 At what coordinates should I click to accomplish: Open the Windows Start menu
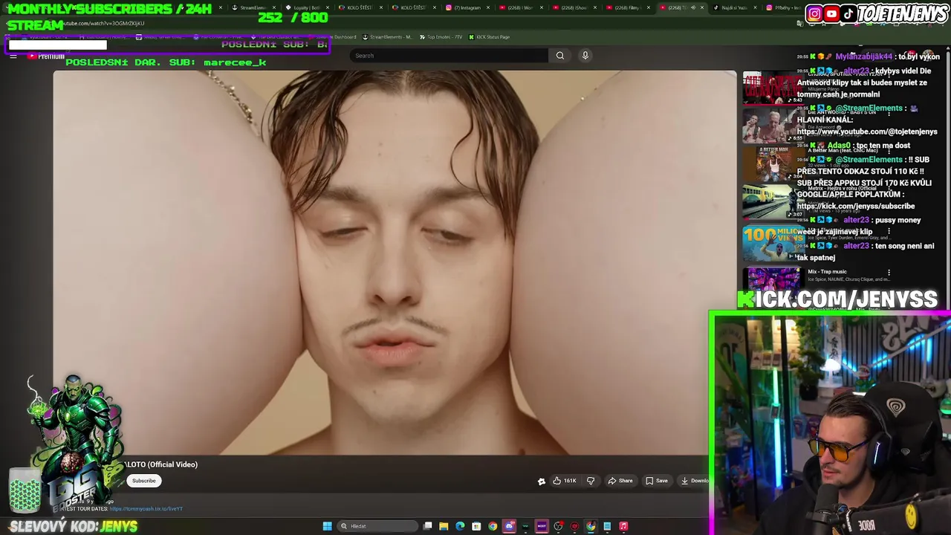coord(327,526)
